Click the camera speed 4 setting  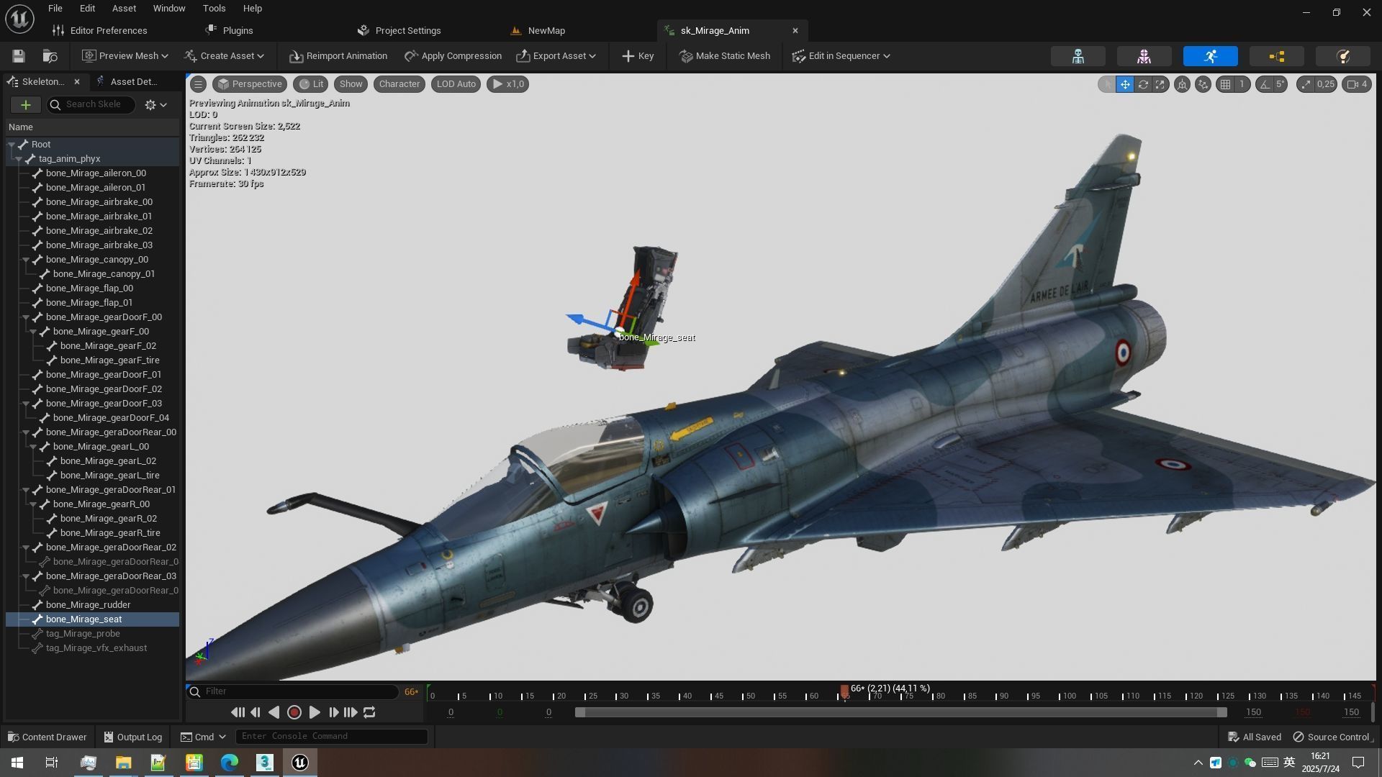pyautogui.click(x=1357, y=84)
